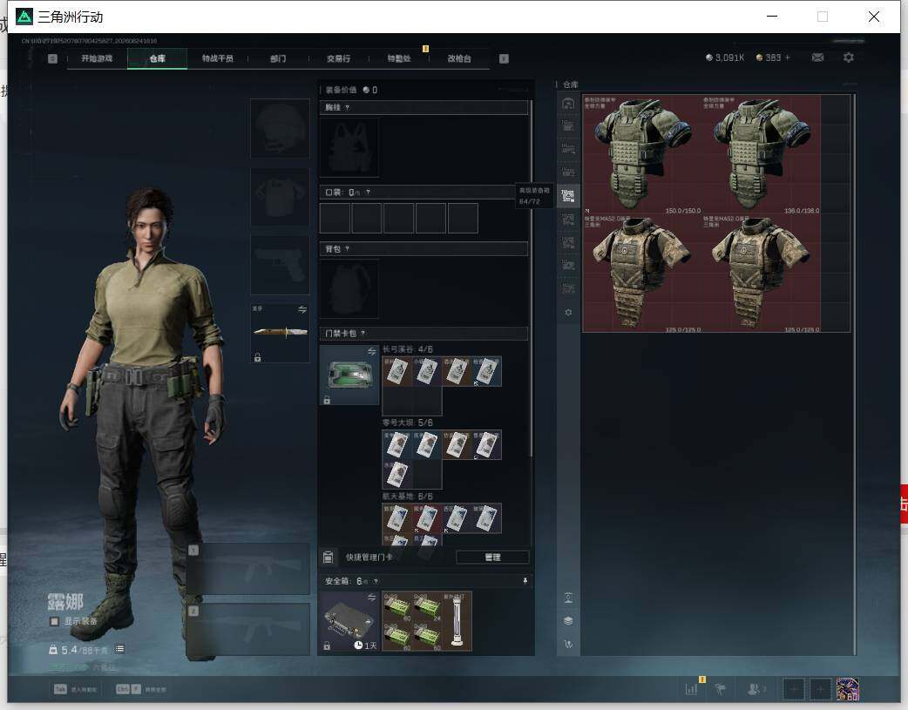Click the stacked layers icon in warehouse sidebar

tap(568, 621)
